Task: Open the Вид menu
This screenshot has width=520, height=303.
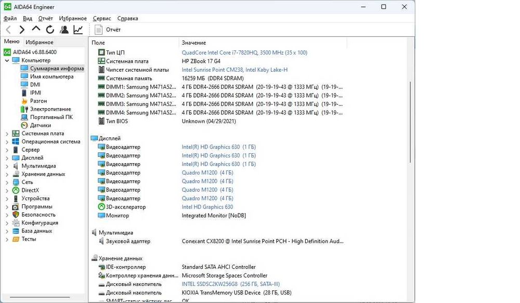Action: (x=28, y=19)
